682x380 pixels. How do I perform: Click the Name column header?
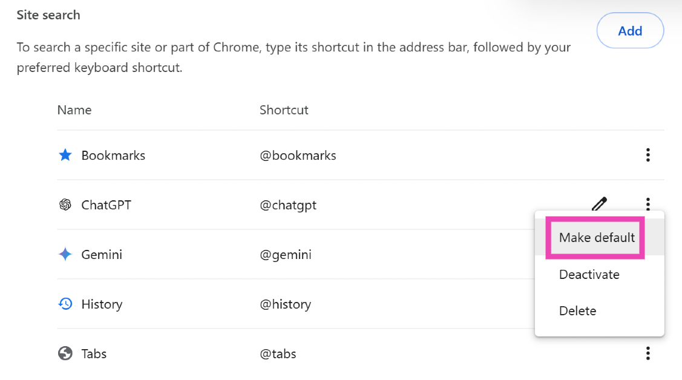74,110
